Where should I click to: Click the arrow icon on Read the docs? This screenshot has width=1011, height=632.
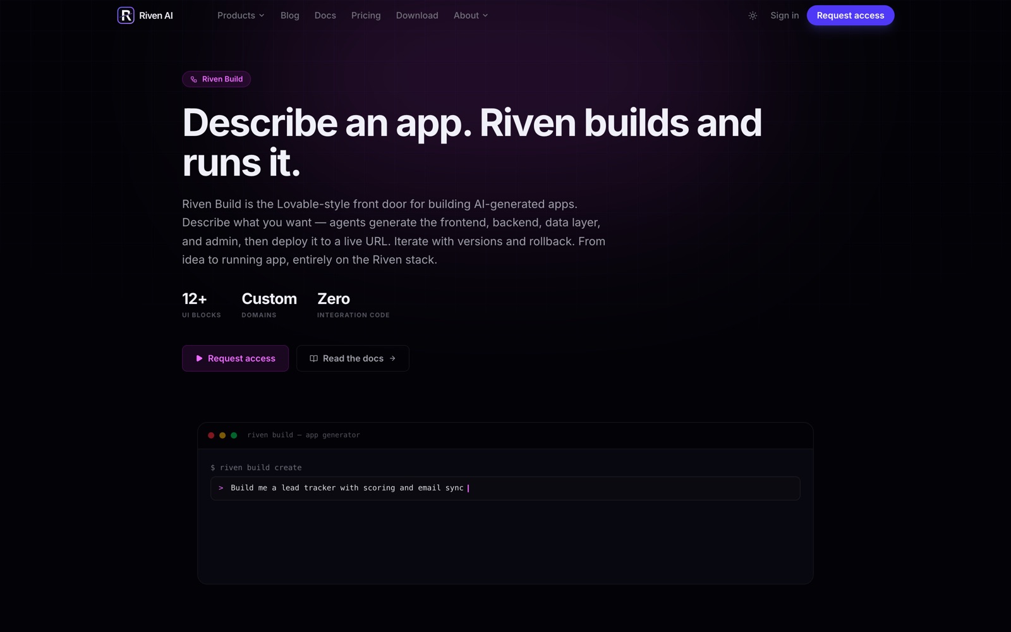point(392,358)
